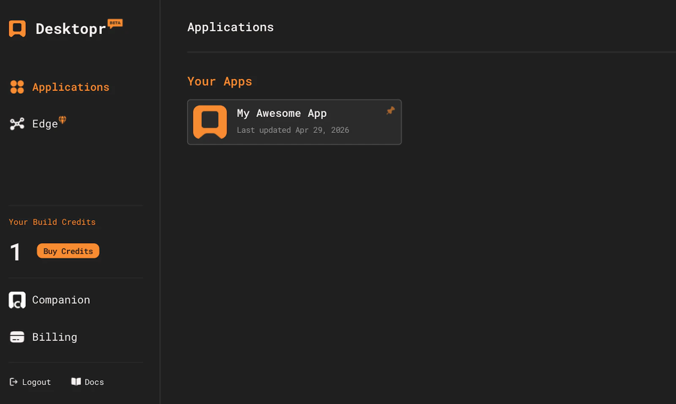Click the Your Build Credits label

pos(52,222)
